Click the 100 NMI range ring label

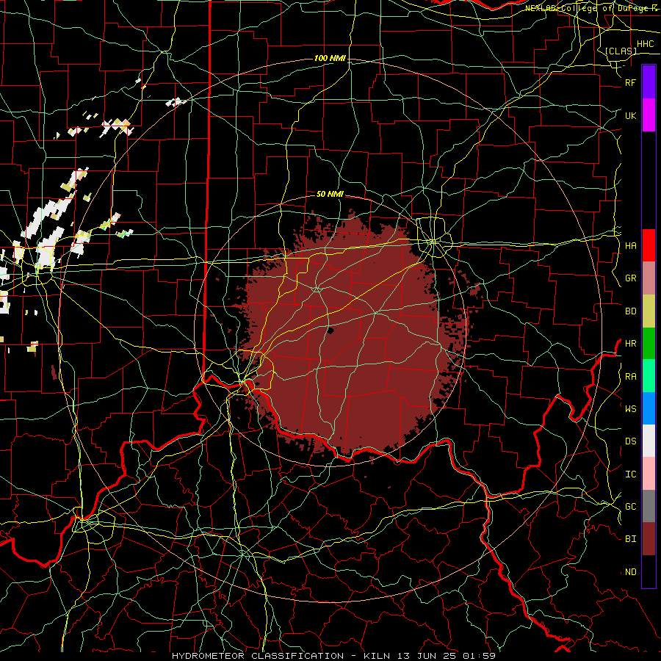pos(330,58)
